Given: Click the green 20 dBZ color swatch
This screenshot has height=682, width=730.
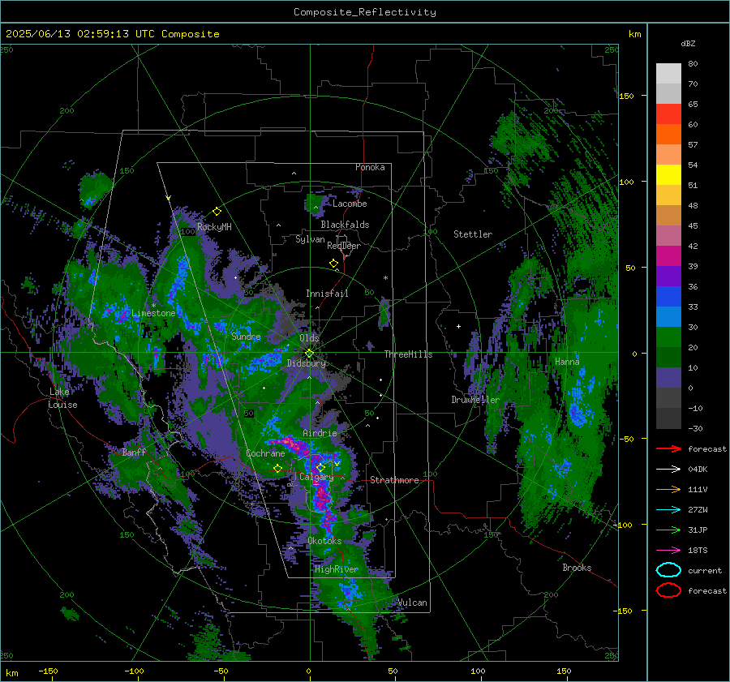Looking at the screenshot, I should (x=668, y=337).
